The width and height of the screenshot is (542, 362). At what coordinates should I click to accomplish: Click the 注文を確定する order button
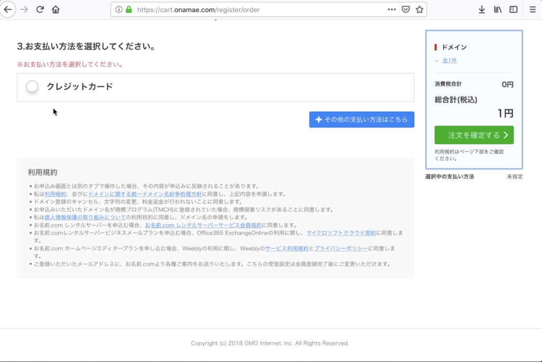click(473, 135)
